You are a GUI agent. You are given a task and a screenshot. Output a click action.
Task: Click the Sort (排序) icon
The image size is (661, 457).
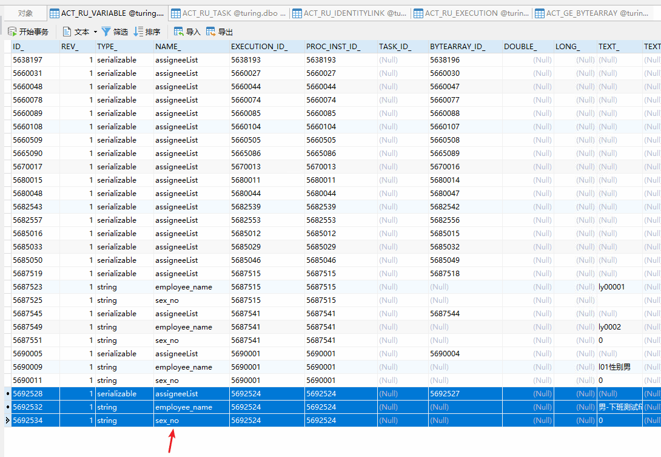click(138, 32)
